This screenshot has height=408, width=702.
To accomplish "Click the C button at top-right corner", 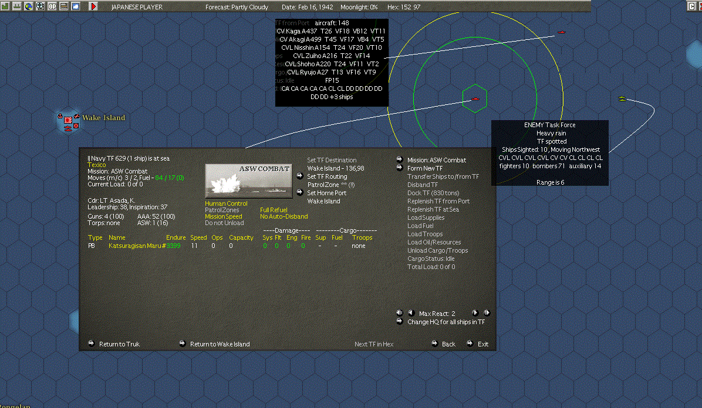I will point(691,6).
